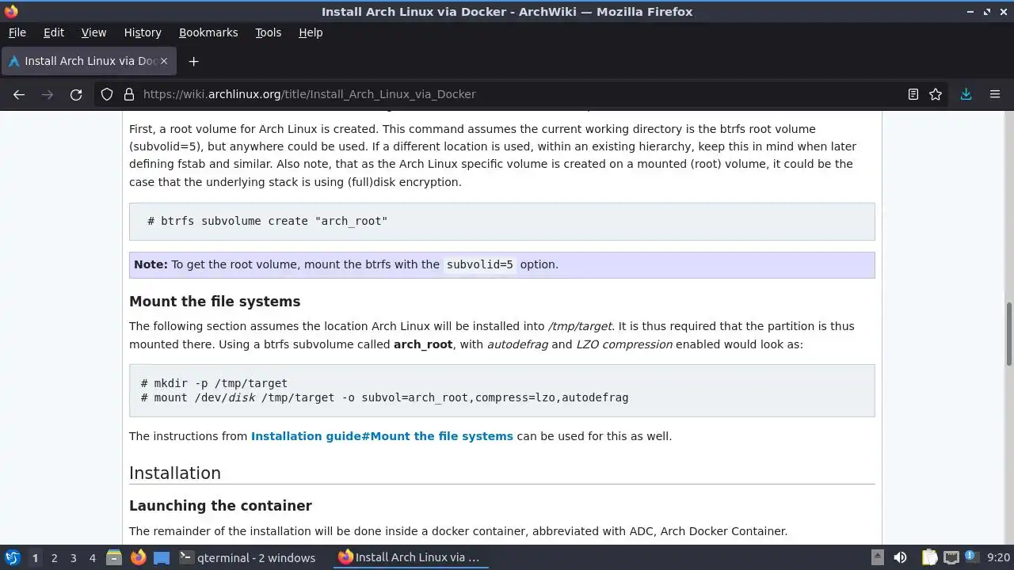Click the page vertical scrollbar thumb
Viewport: 1014px width, 570px height.
coord(1008,332)
